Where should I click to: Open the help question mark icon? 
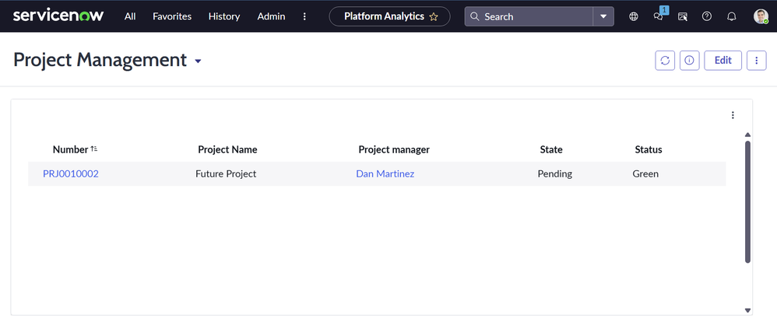(707, 16)
